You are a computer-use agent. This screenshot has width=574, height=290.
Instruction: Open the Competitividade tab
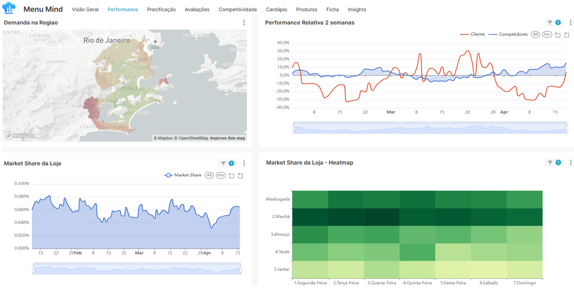[237, 9]
